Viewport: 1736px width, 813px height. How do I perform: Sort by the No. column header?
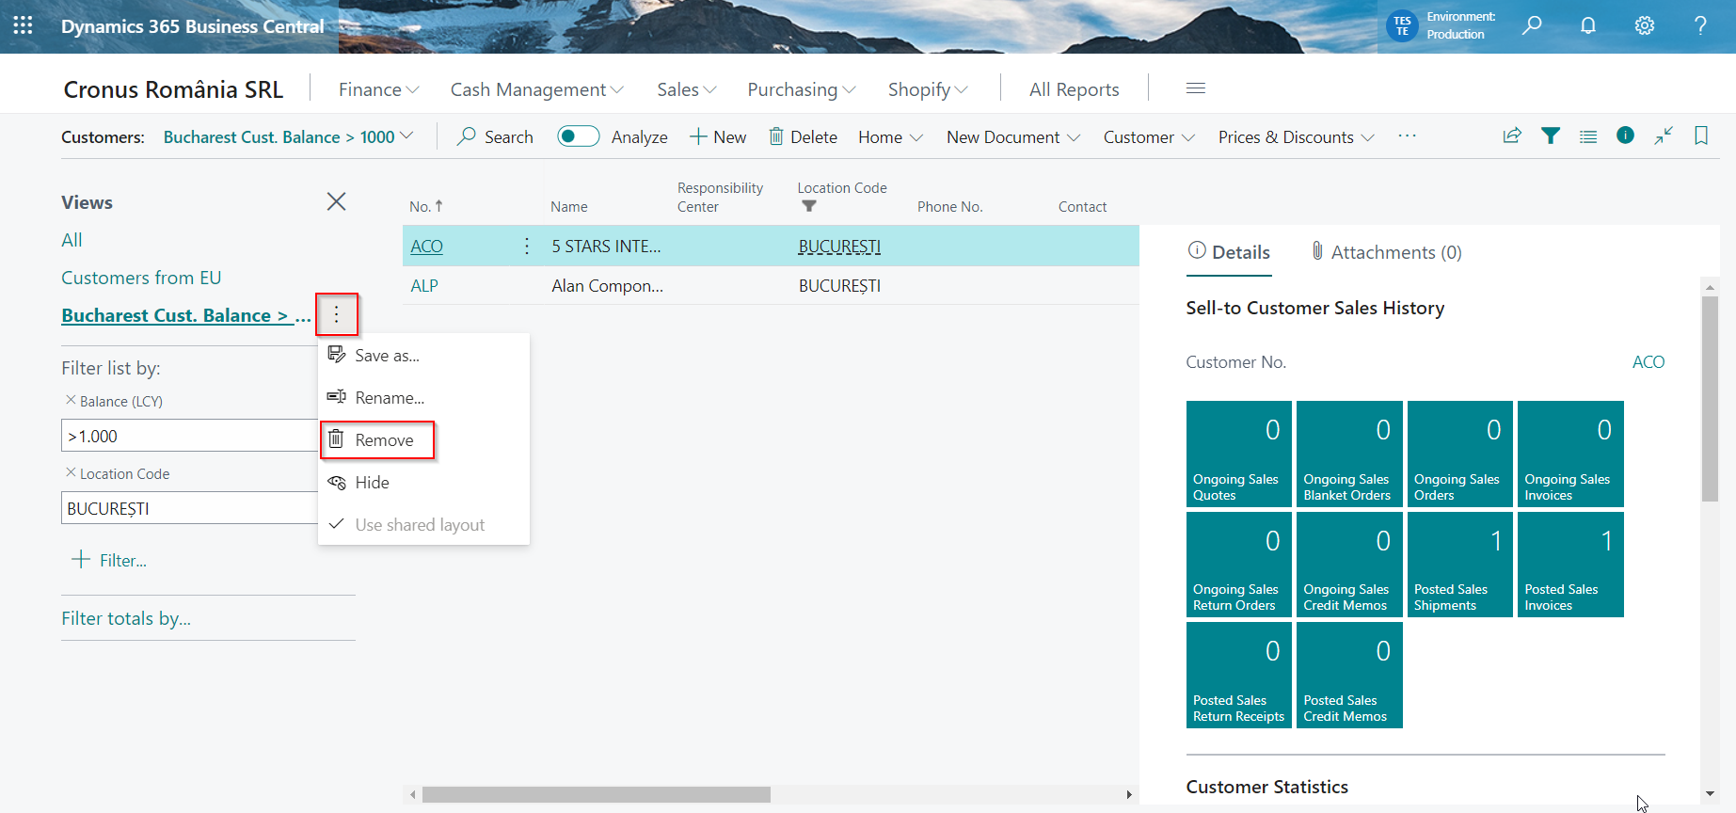[426, 206]
